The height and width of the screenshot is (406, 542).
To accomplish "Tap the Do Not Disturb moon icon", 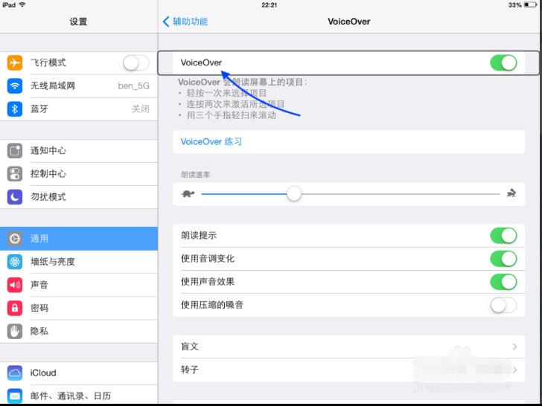I will (15, 197).
